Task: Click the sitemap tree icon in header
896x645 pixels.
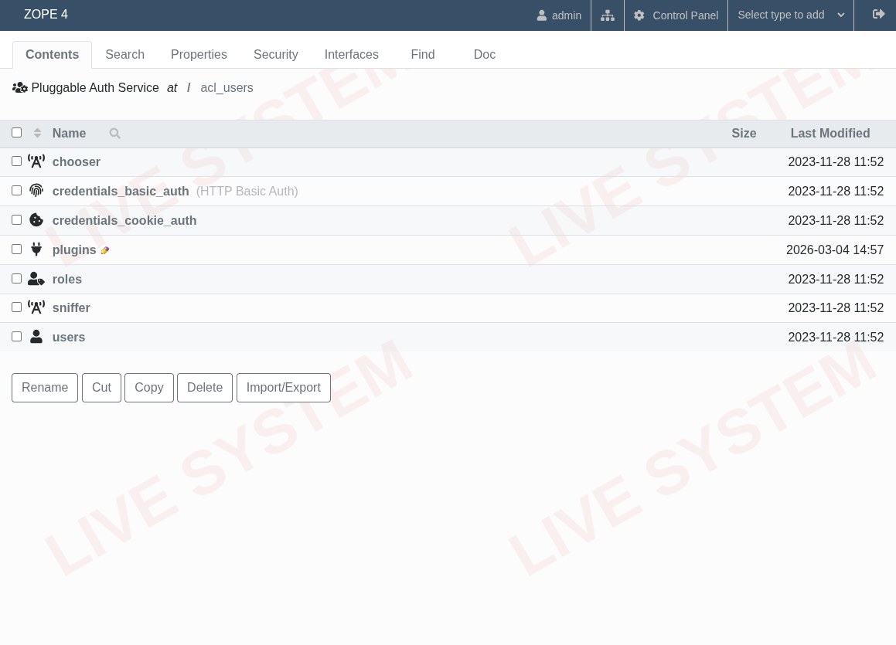Action: pos(608,15)
